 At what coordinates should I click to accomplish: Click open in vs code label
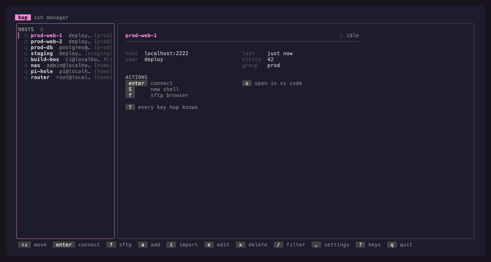pyautogui.click(x=278, y=83)
